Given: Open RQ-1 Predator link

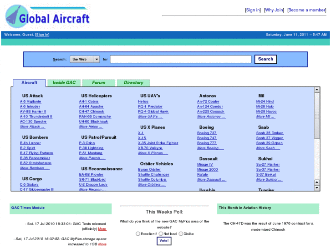Looking at the screenshot, I should [150, 106].
